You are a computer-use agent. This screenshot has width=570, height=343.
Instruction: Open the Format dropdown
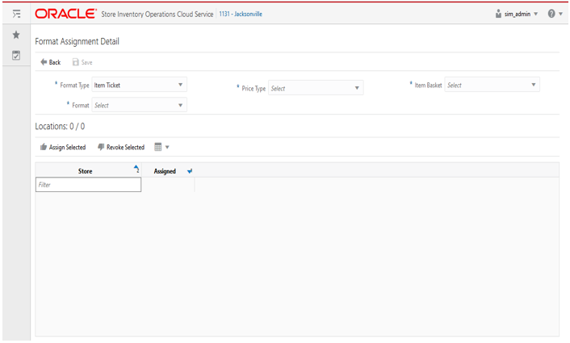[139, 105]
